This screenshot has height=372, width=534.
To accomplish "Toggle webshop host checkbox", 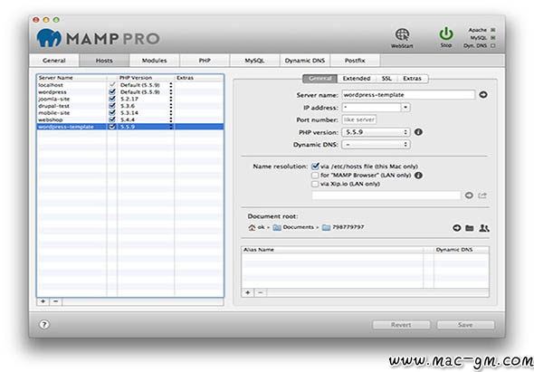I will tap(111, 119).
